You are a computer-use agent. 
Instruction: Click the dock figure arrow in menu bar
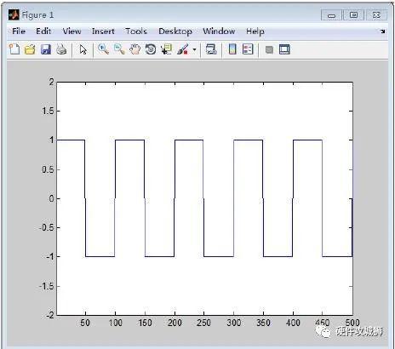[383, 31]
